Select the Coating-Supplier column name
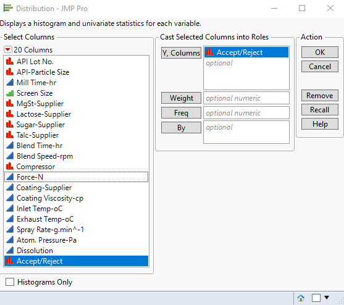Viewport: 344px width, 305px height. pos(44,188)
